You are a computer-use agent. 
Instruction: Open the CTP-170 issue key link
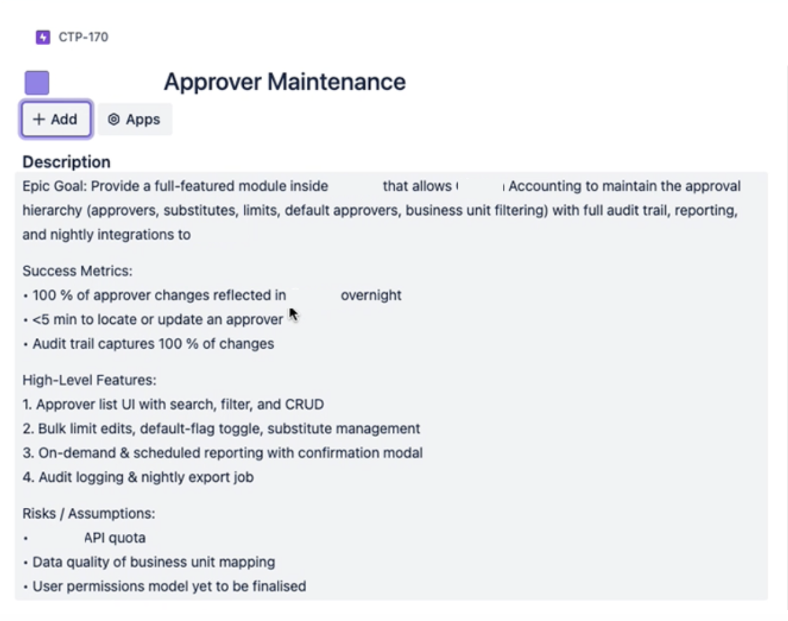tap(83, 37)
